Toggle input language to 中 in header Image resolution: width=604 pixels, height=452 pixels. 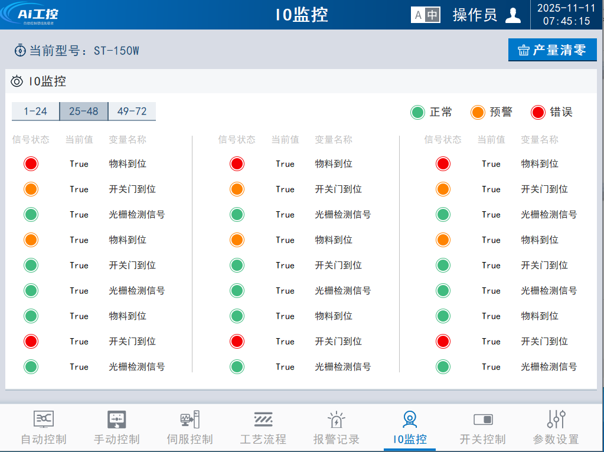pyautogui.click(x=433, y=15)
